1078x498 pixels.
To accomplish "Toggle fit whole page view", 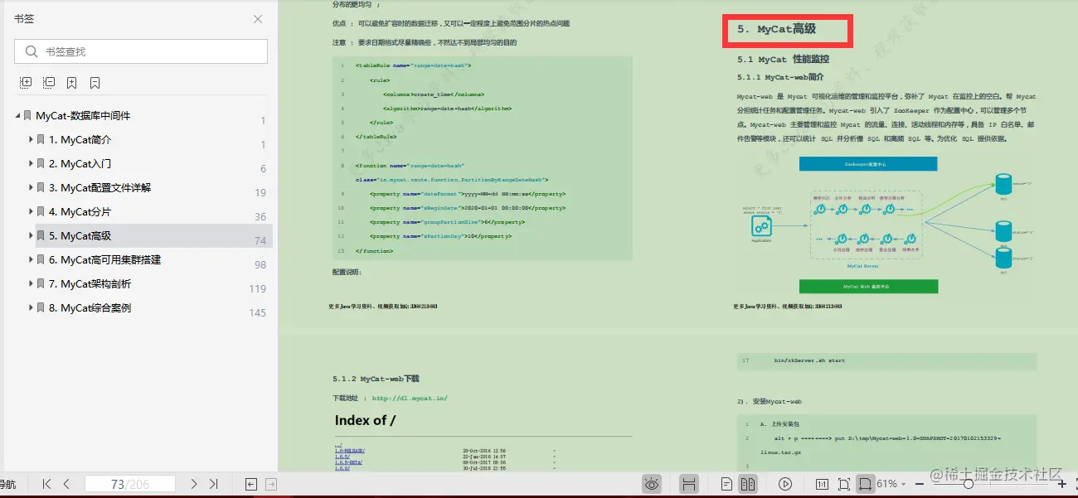I will 844,484.
